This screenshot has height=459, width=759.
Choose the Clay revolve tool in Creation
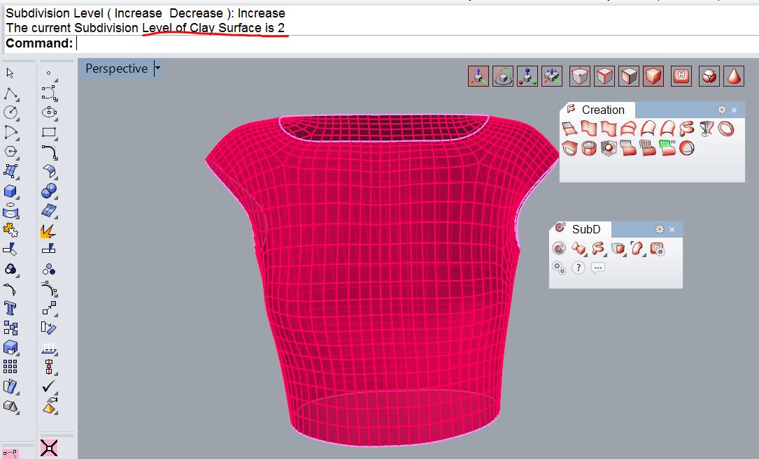707,129
